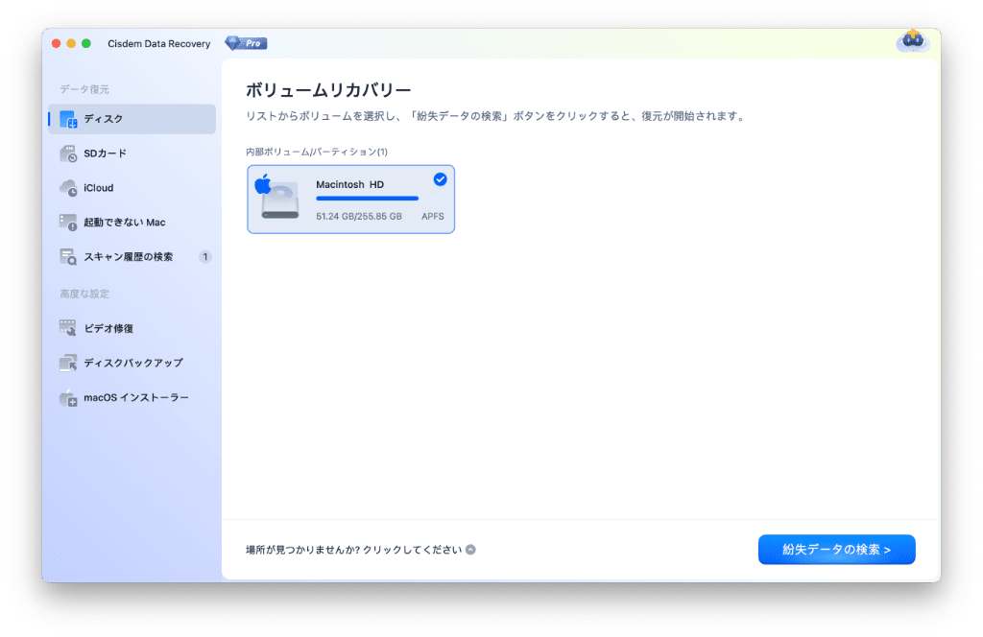Click the iCloud cloud icon
Screen dimensions: 983x637
(x=68, y=188)
